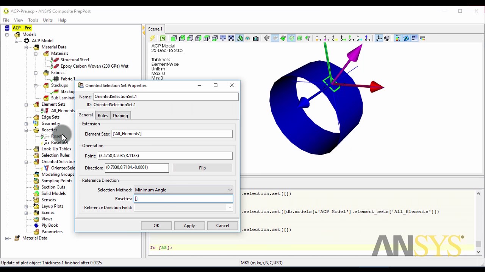
Task: Collapse the ACP Model node
Action: pos(17,41)
